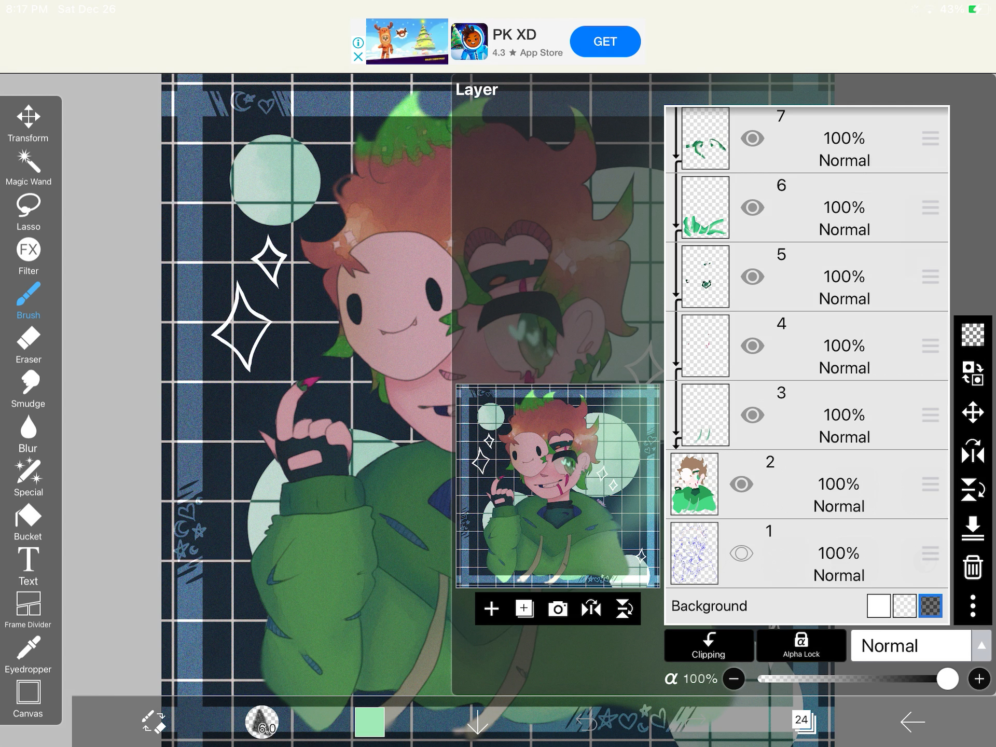996x747 pixels.
Task: Open the current color green swatch
Action: [369, 722]
